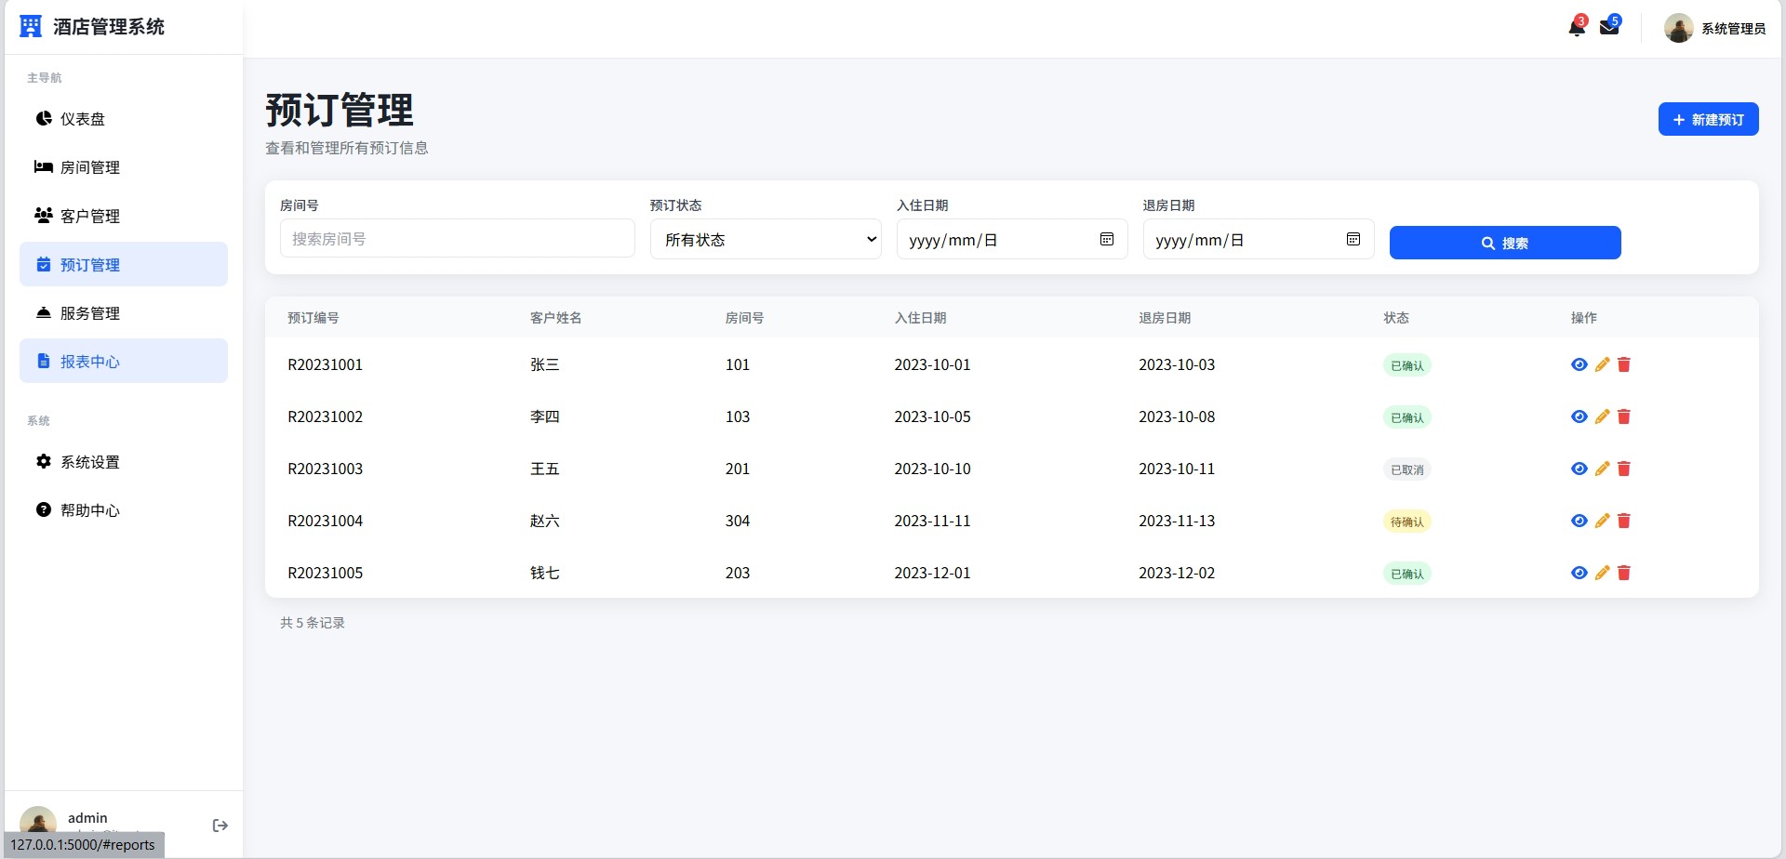Click the 系统管理员 avatar in header
Image resolution: width=1786 pixels, height=859 pixels.
(1679, 28)
